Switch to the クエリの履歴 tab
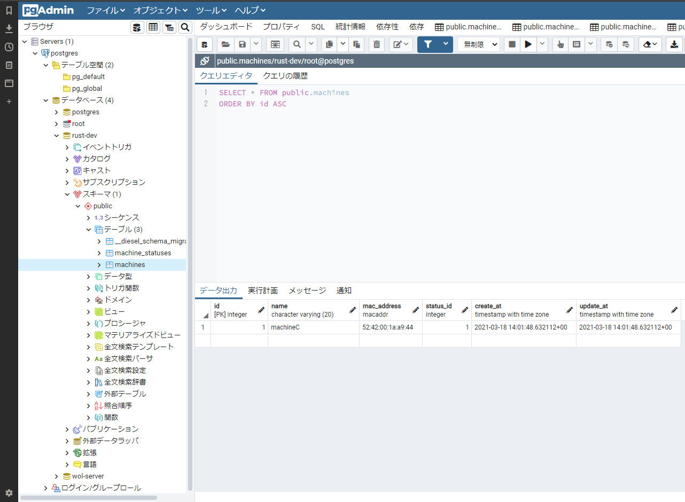This screenshot has width=685, height=502. click(285, 76)
